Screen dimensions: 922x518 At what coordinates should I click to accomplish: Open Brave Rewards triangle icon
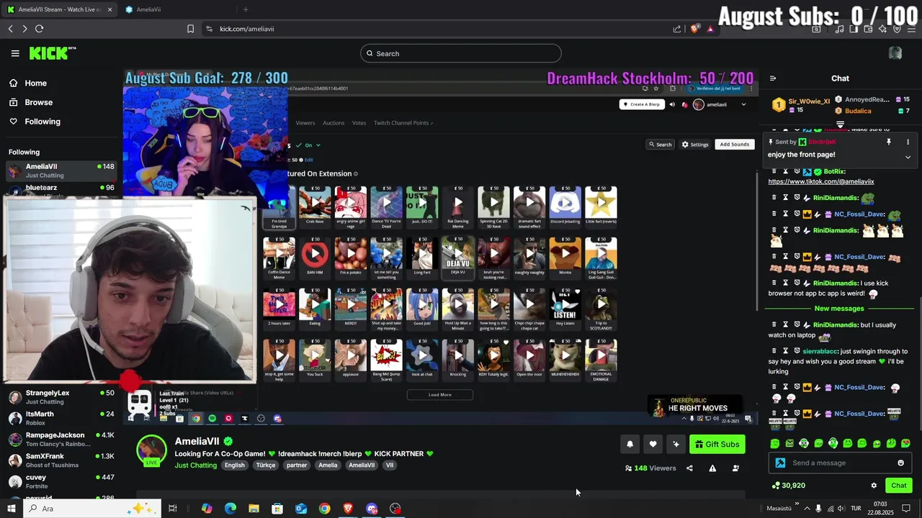coord(710,29)
